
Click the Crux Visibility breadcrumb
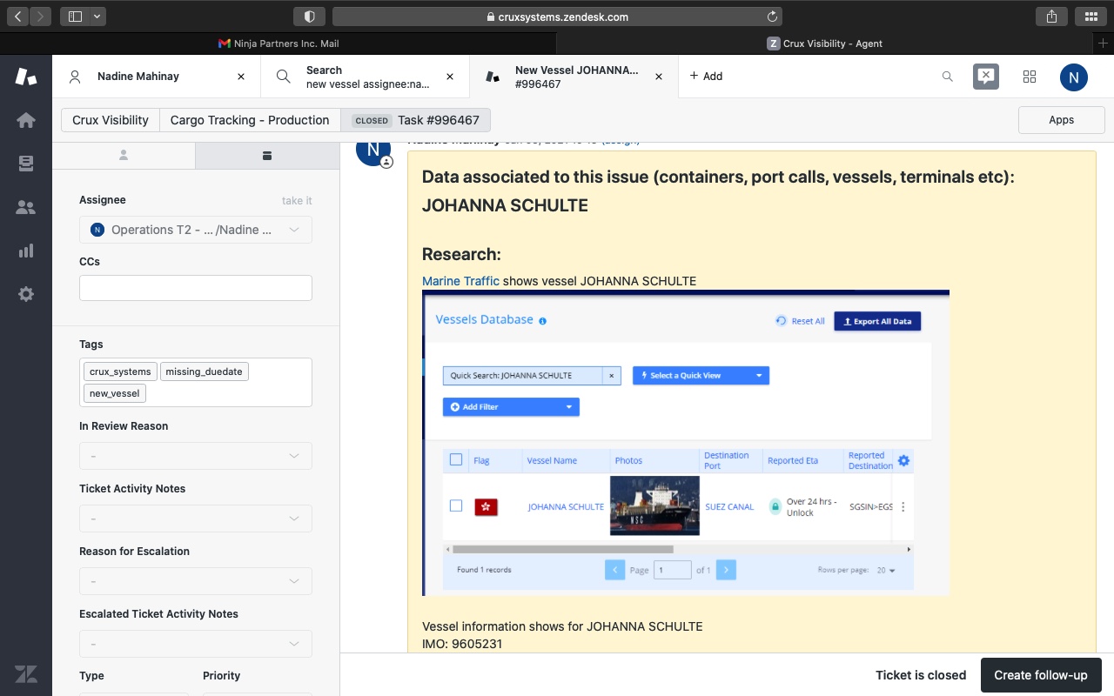tap(111, 120)
